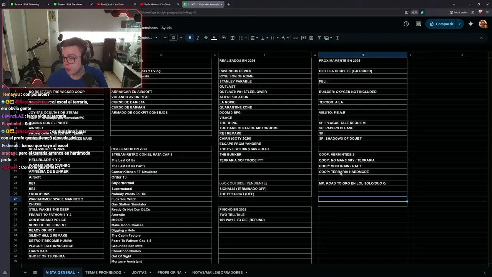Click the create filter icon
492x277 pixels.
(319, 38)
